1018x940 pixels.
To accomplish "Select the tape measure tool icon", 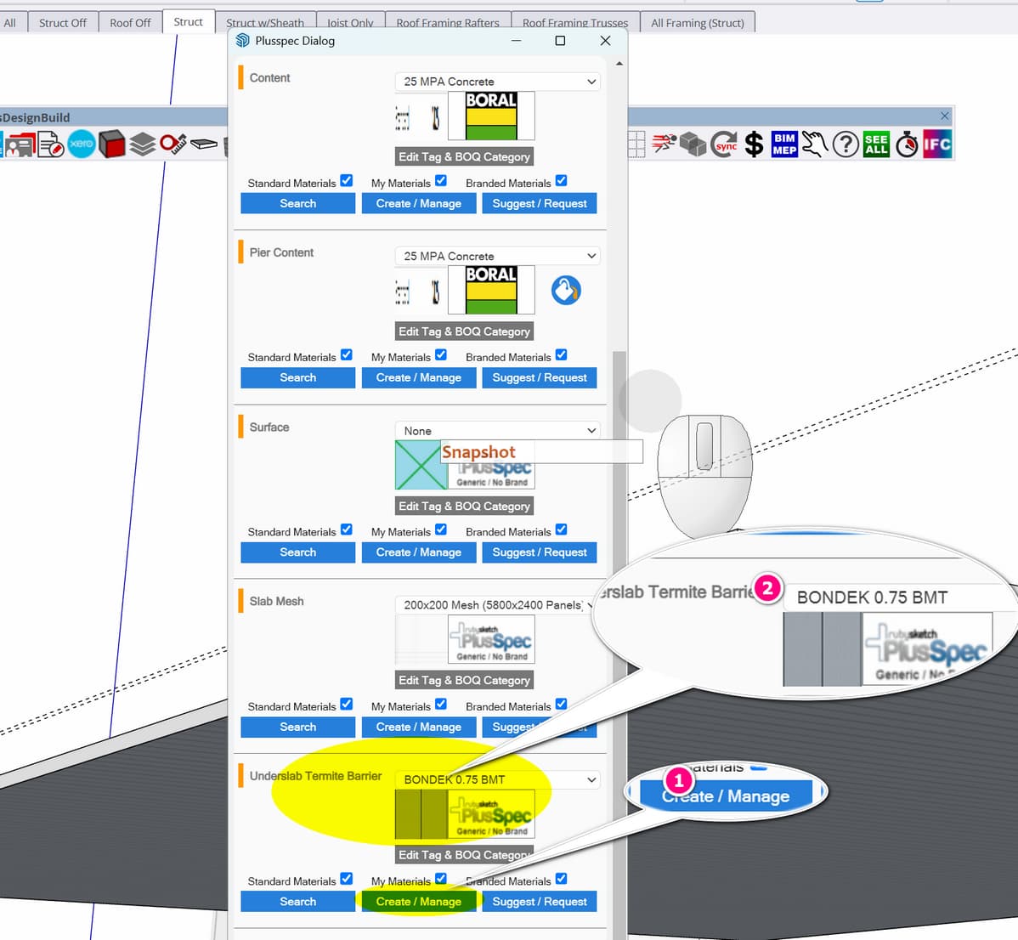I will [173, 144].
